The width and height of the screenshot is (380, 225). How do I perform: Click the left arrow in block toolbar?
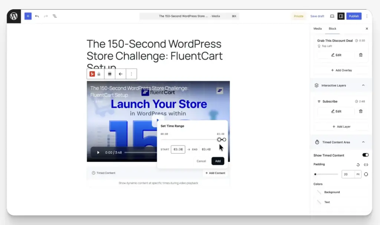pos(121,74)
